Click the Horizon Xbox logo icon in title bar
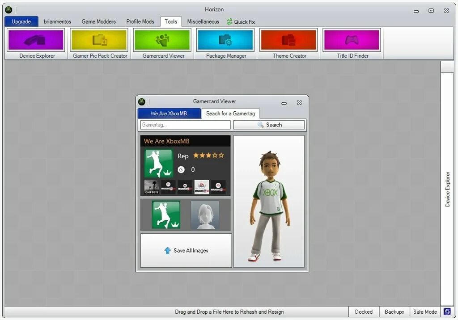458x320 pixels. coord(9,10)
